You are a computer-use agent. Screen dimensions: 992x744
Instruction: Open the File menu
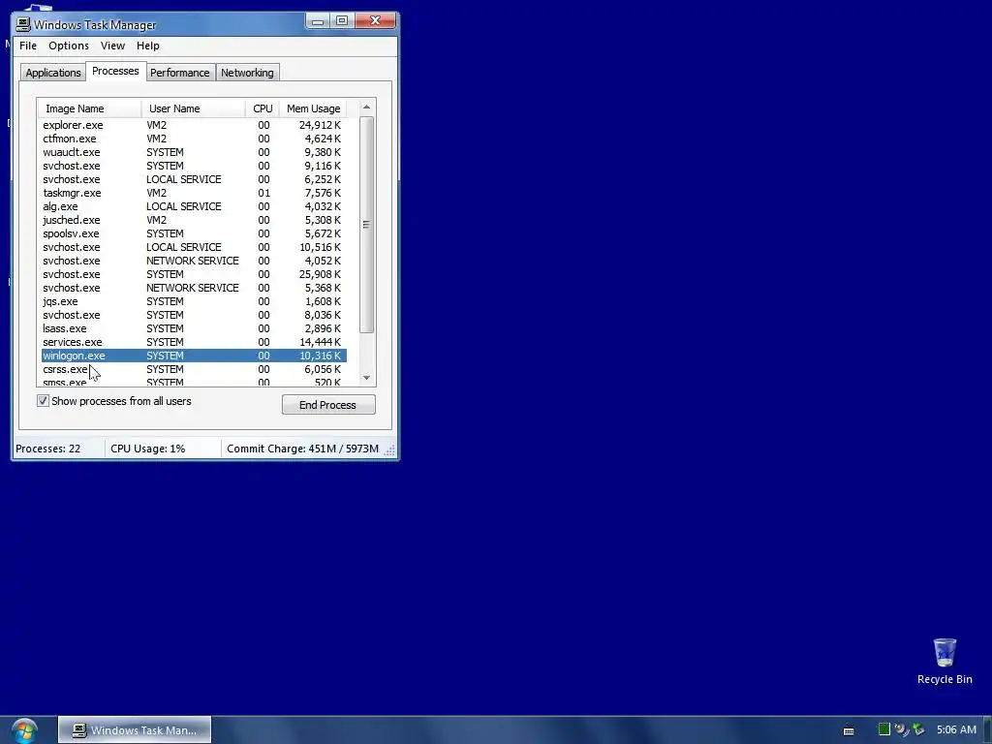coord(28,46)
